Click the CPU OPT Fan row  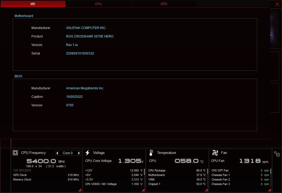coord(240,170)
